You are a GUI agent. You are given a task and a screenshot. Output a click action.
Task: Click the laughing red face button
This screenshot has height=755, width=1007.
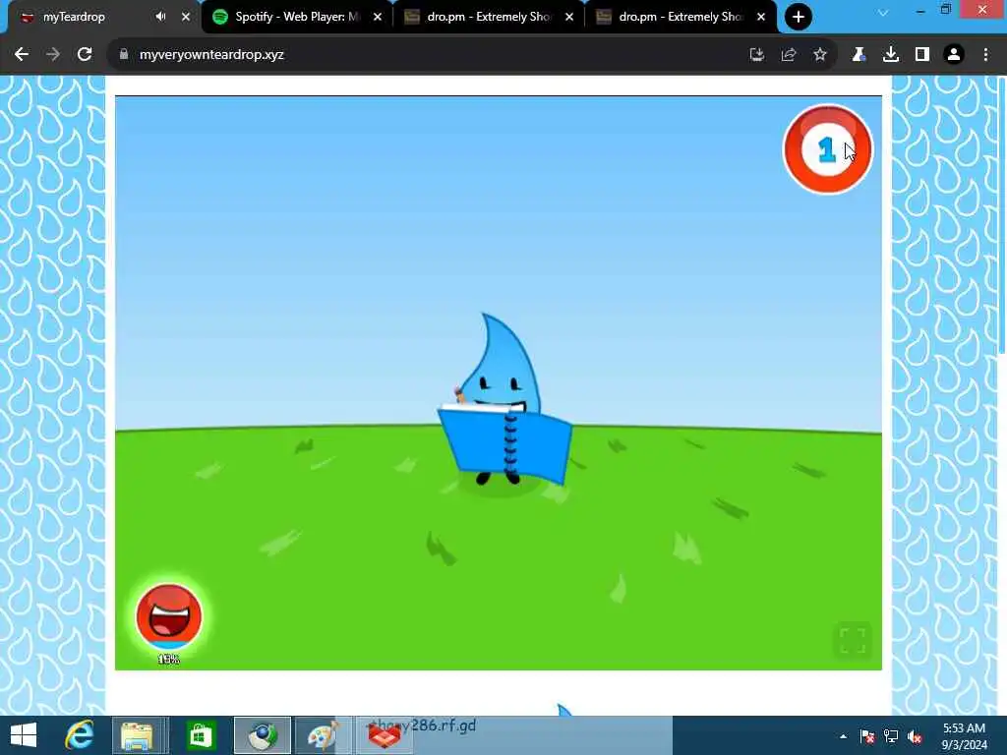(169, 616)
